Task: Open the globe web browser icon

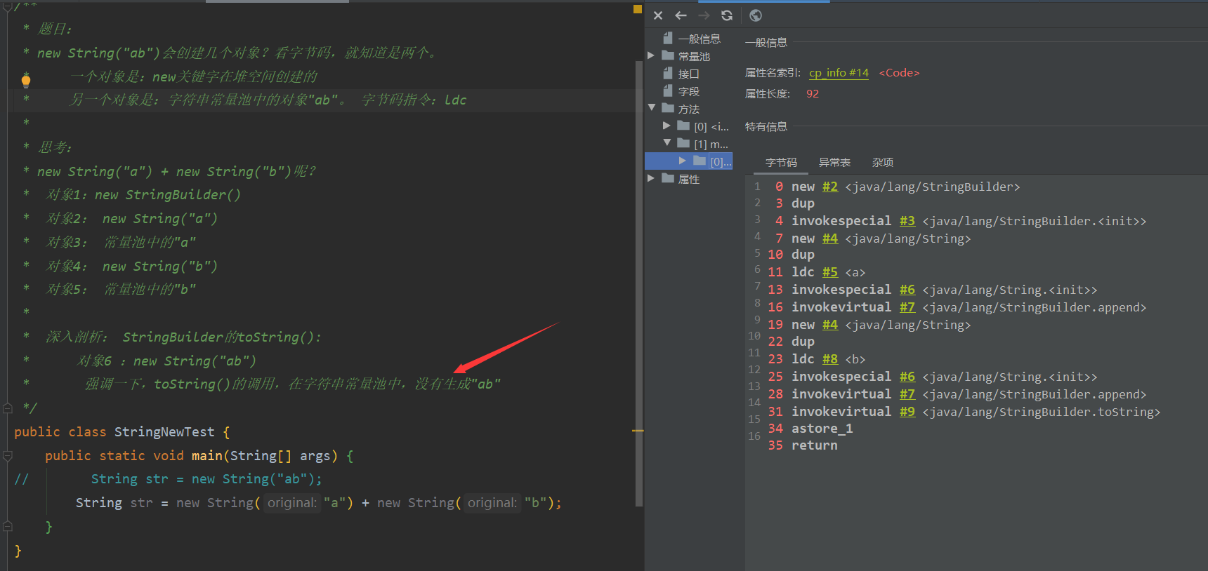Action: [756, 15]
